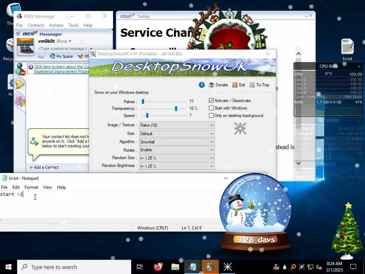The width and height of the screenshot is (365, 274).
Task: Open the notification center icon
Action: 353,267
